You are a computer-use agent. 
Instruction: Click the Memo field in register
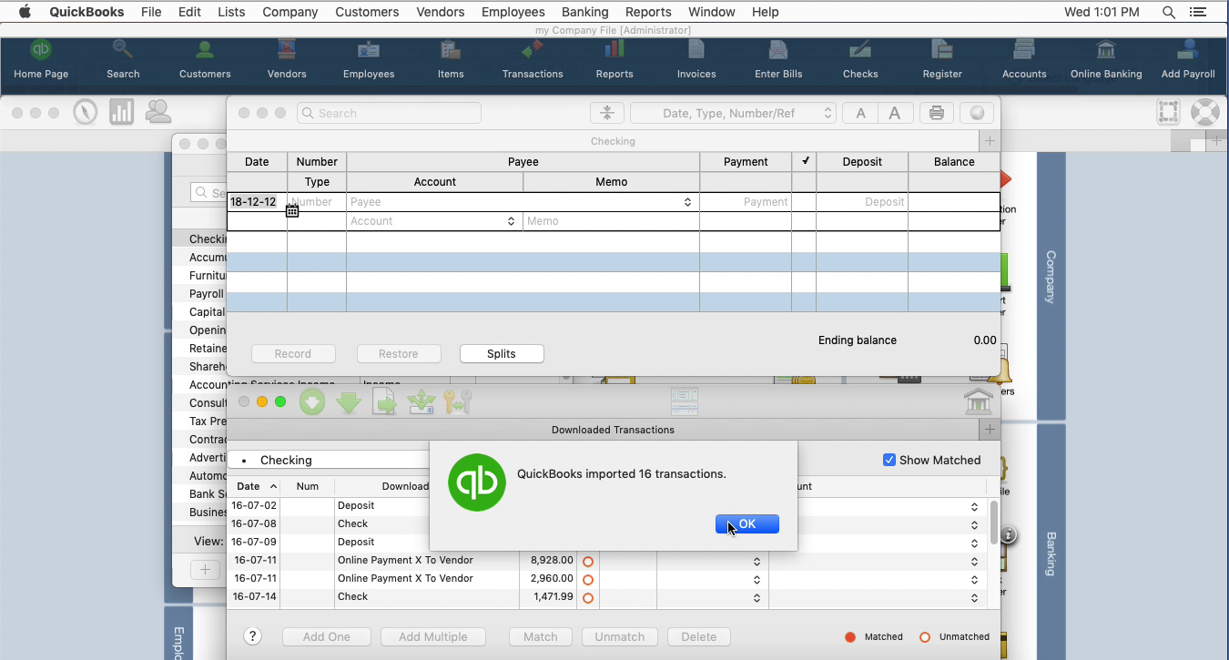(x=611, y=221)
